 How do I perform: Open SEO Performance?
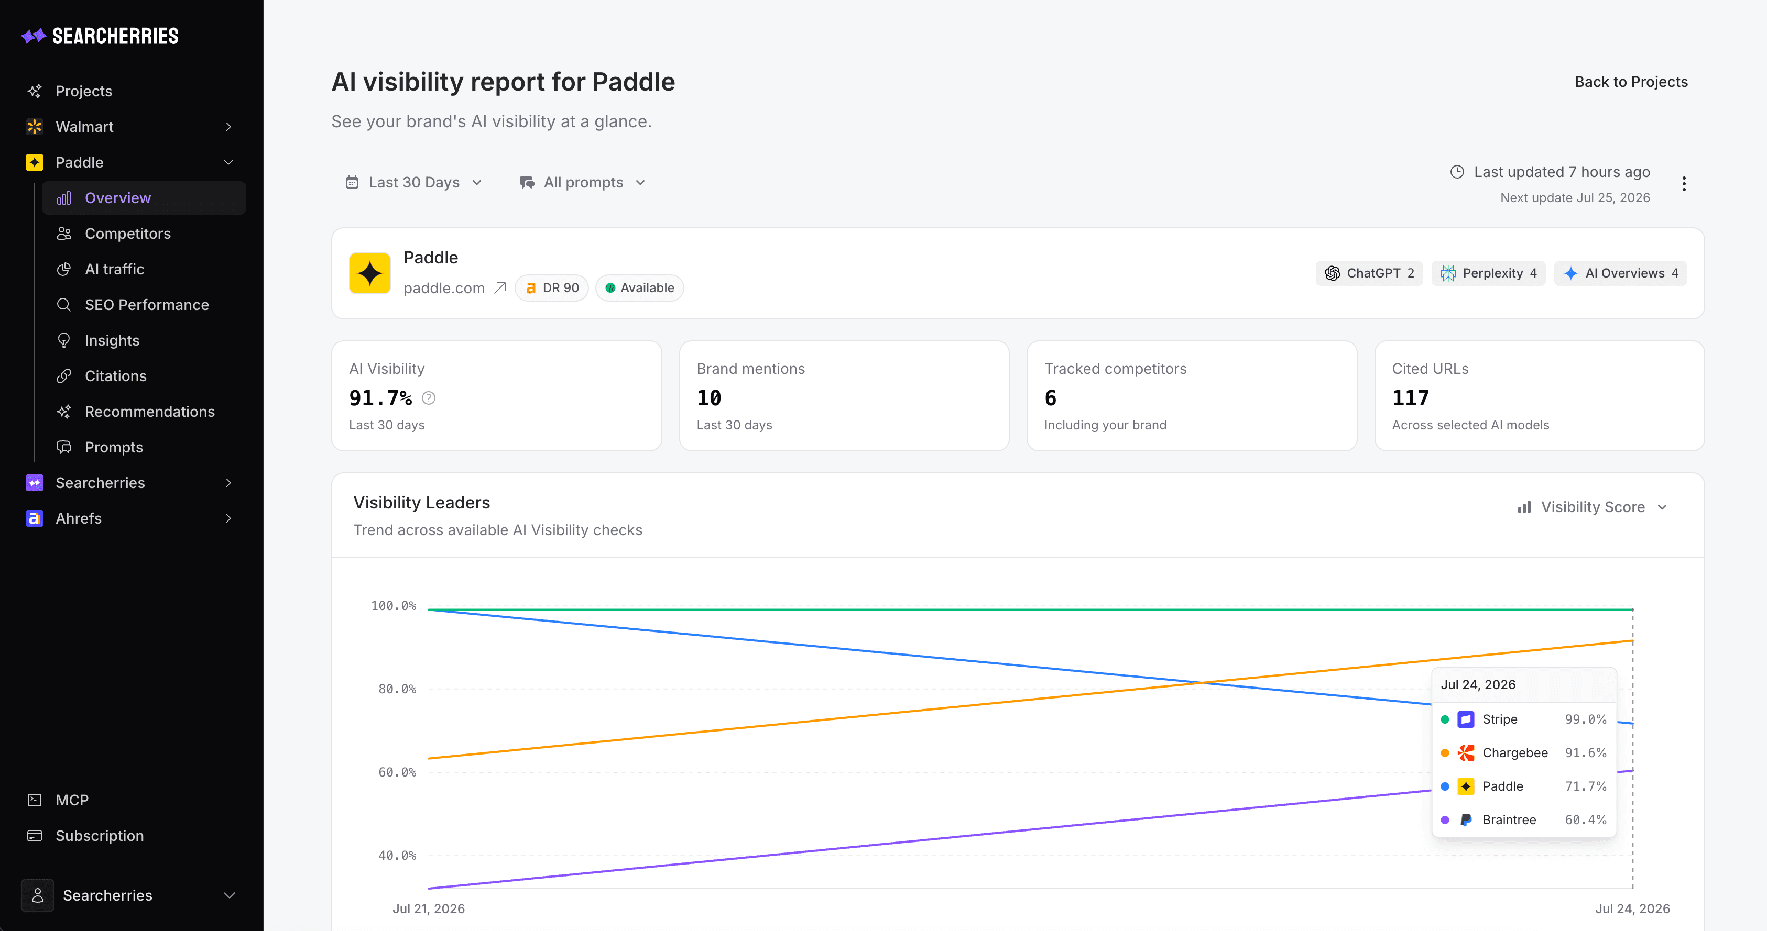(144, 305)
